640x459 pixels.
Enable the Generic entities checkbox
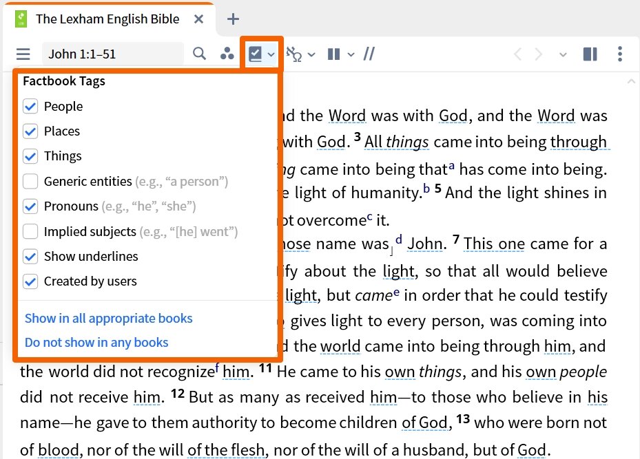tap(30, 182)
